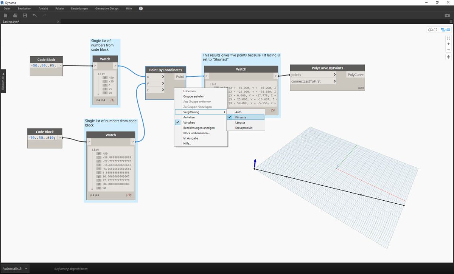The height and width of the screenshot is (274, 454).
Task: Click input port of top Watch node
Action: click(x=95, y=66)
